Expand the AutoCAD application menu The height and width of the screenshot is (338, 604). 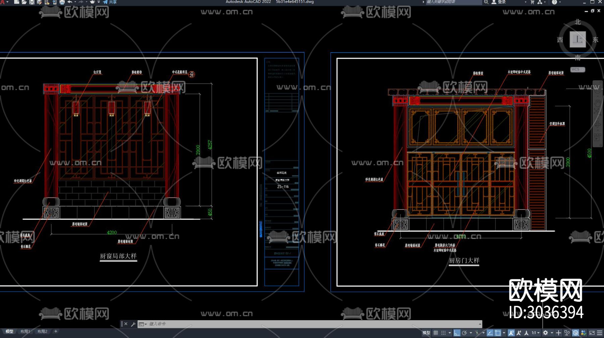pos(3,2)
